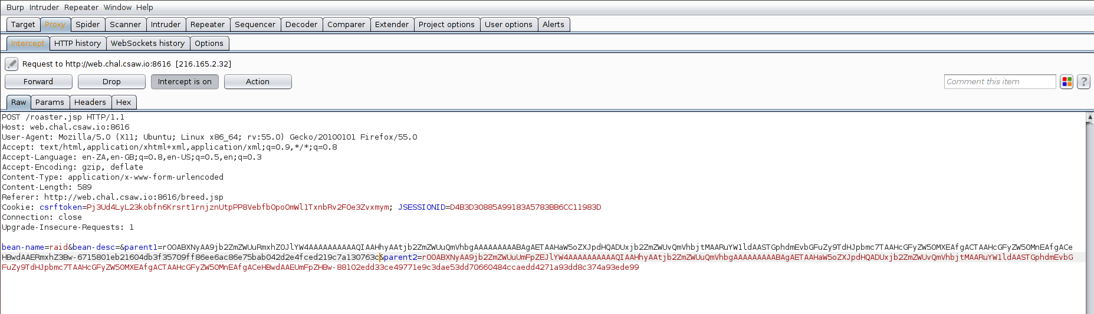Open the Project options tab
This screenshot has height=314, width=1094.
tap(446, 24)
